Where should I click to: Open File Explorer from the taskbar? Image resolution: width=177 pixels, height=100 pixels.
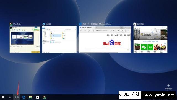[30, 97]
